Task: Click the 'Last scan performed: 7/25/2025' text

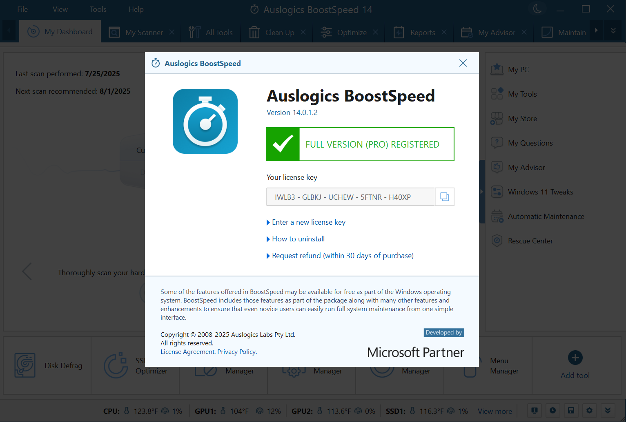Action: (68, 74)
